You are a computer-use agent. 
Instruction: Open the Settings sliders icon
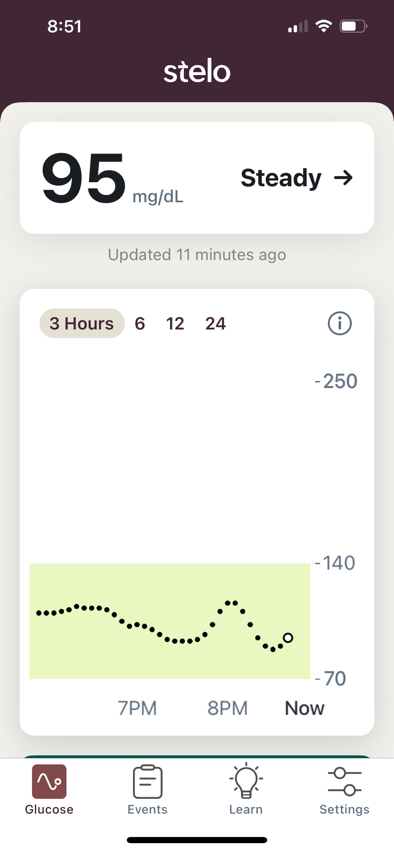click(x=345, y=781)
